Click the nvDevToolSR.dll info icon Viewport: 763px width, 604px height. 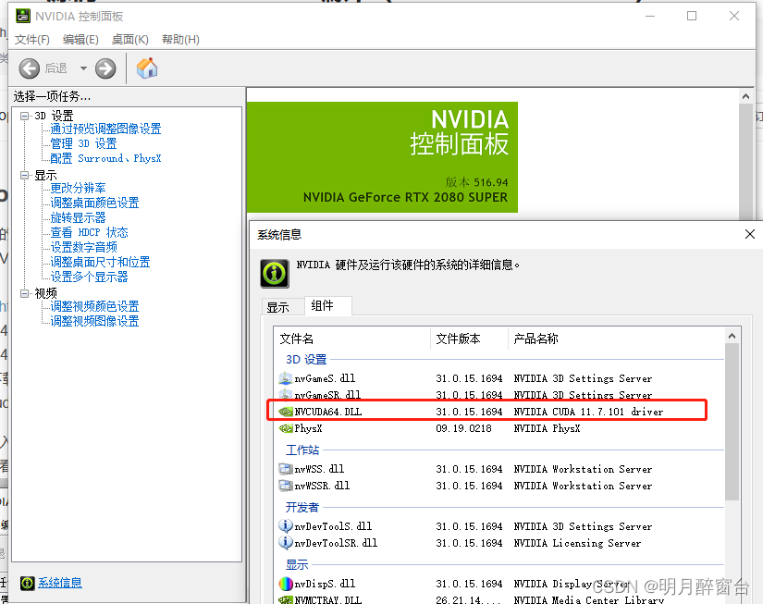pyautogui.click(x=285, y=542)
